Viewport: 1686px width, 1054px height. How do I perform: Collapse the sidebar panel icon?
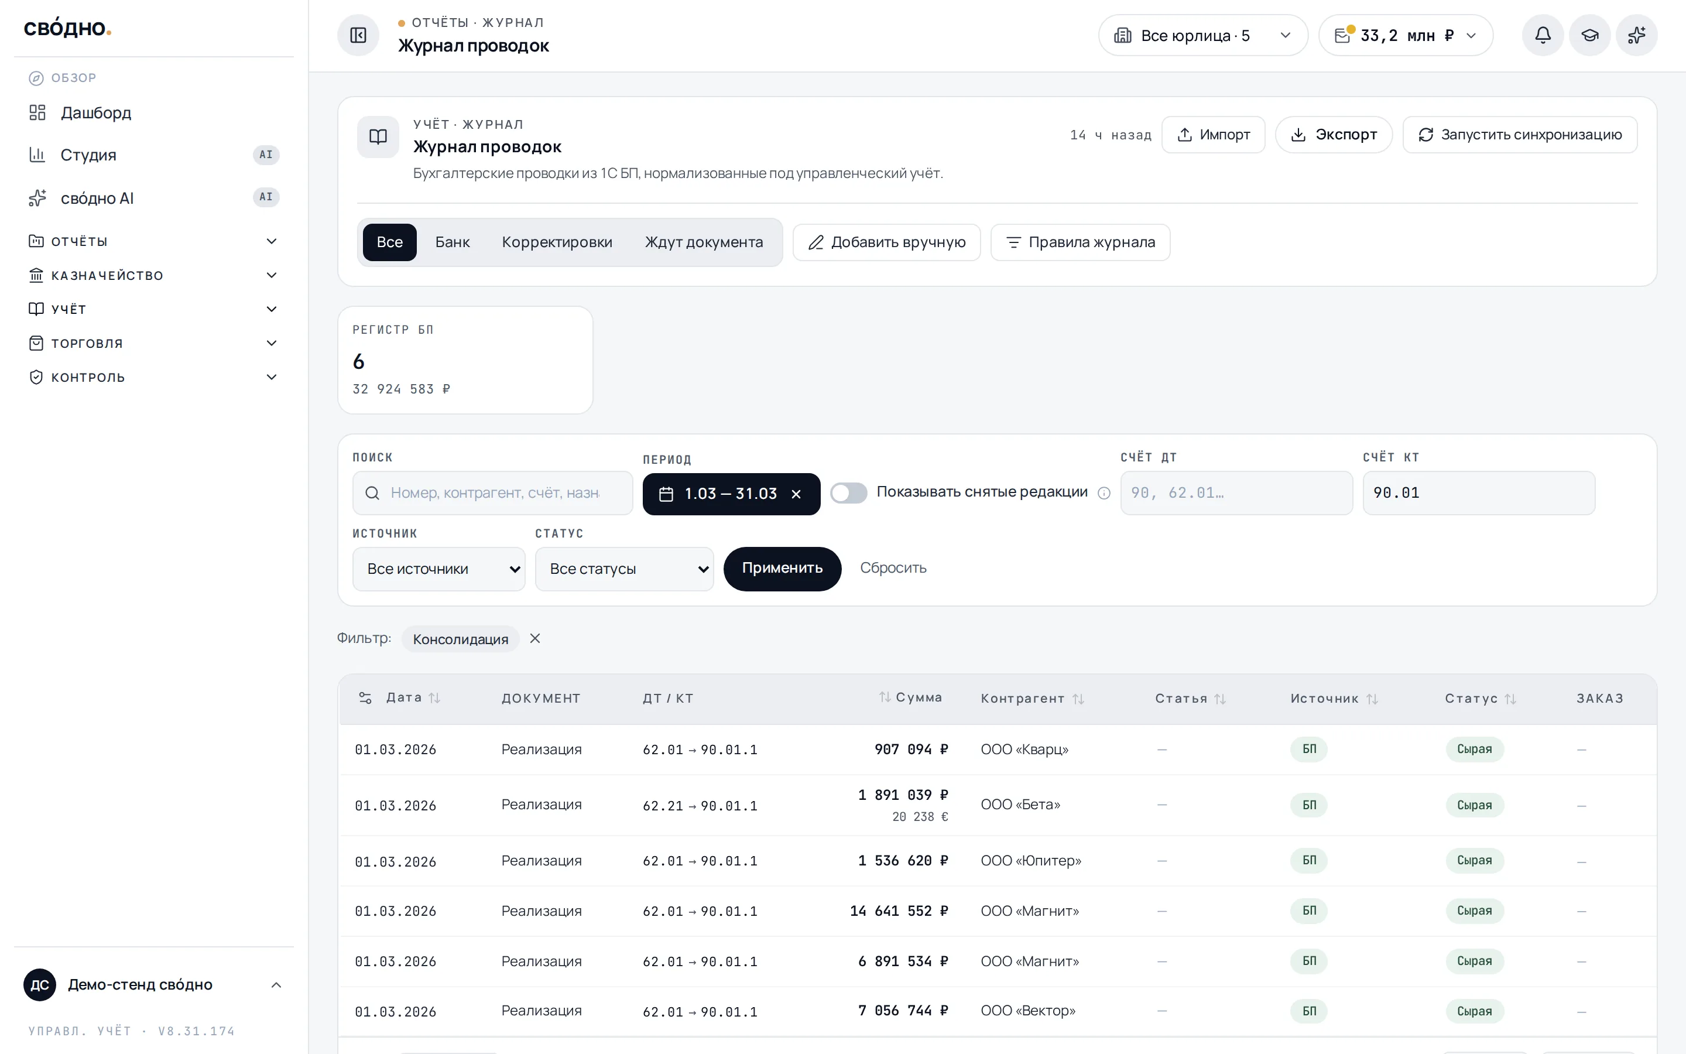[x=358, y=36]
